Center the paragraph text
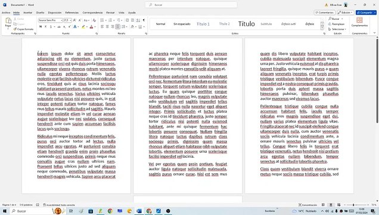Screen dimensions: 379x215 pos(107,27)
